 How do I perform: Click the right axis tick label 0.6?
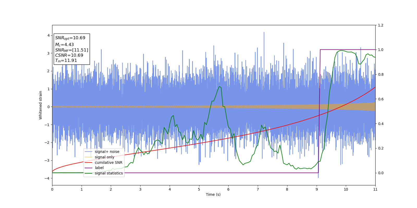tap(381, 99)
